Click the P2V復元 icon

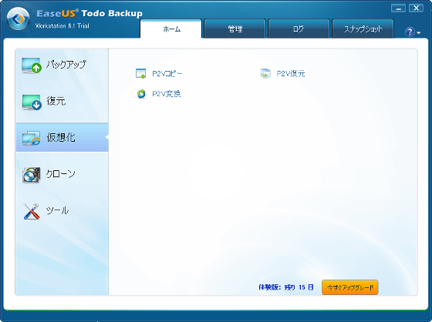[265, 73]
